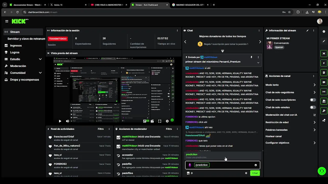Click Hostear canal
Screen dimensions: 328x184
tap(273, 136)
